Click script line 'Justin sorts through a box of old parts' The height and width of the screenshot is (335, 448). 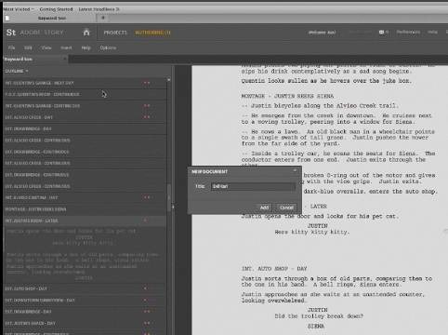[336, 278]
